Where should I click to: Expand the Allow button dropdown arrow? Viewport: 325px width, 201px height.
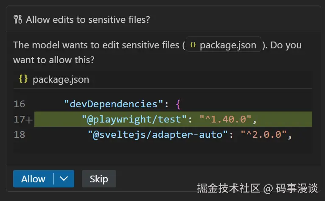click(x=64, y=179)
